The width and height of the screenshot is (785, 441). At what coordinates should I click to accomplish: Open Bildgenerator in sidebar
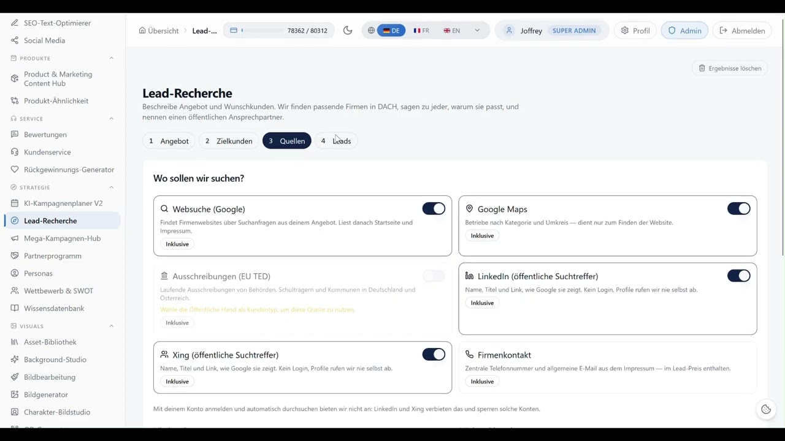(x=46, y=394)
